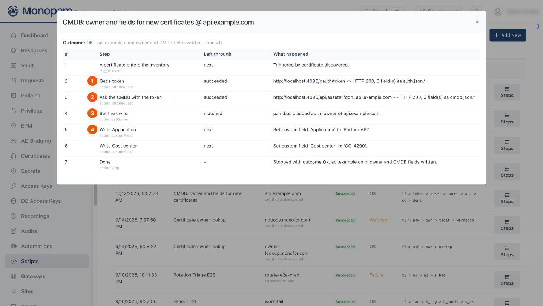Image resolution: width=543 pixels, height=306 pixels.
Task: Open Steps for rotate-e2e-cred run
Action: pos(507,280)
